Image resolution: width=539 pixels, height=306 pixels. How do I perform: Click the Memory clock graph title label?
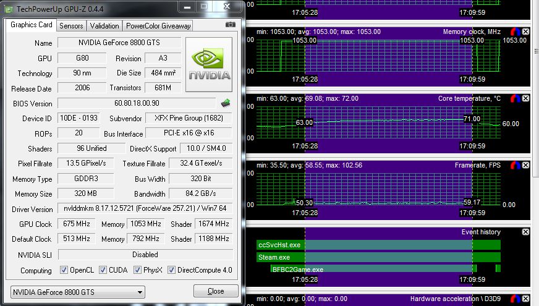click(472, 32)
